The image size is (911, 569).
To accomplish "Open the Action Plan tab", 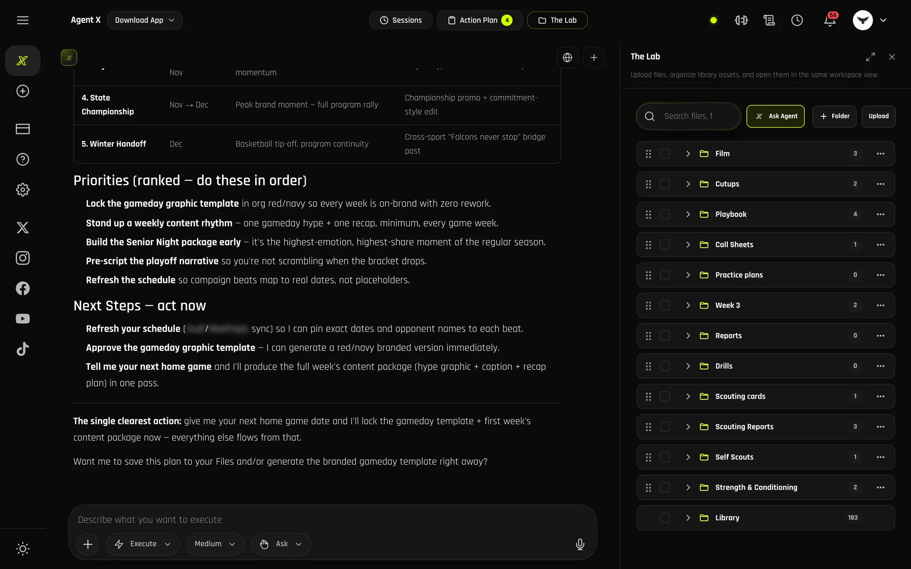I will coord(480,20).
